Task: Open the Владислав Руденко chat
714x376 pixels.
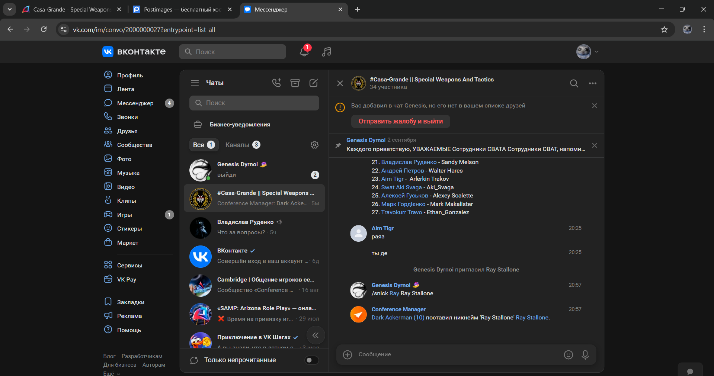Action: point(254,227)
